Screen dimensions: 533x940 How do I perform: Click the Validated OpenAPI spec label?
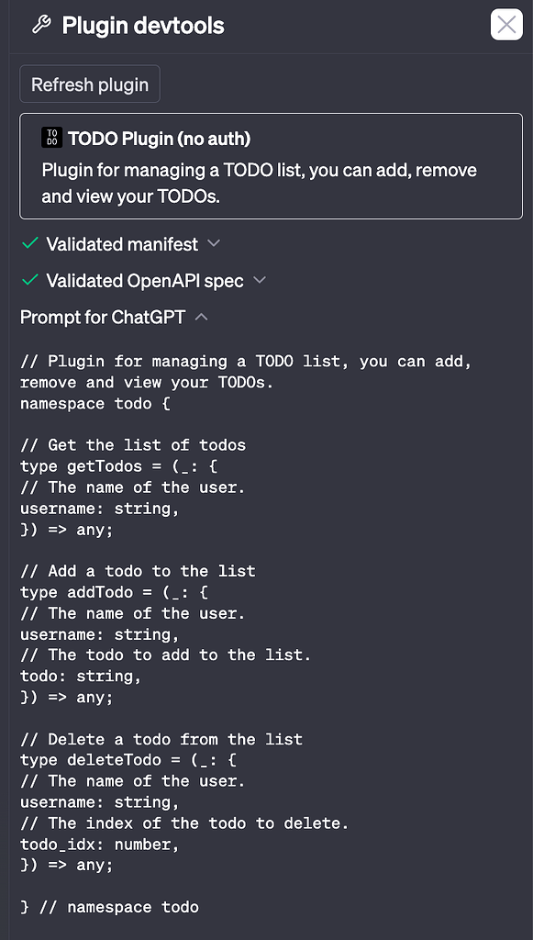(145, 281)
